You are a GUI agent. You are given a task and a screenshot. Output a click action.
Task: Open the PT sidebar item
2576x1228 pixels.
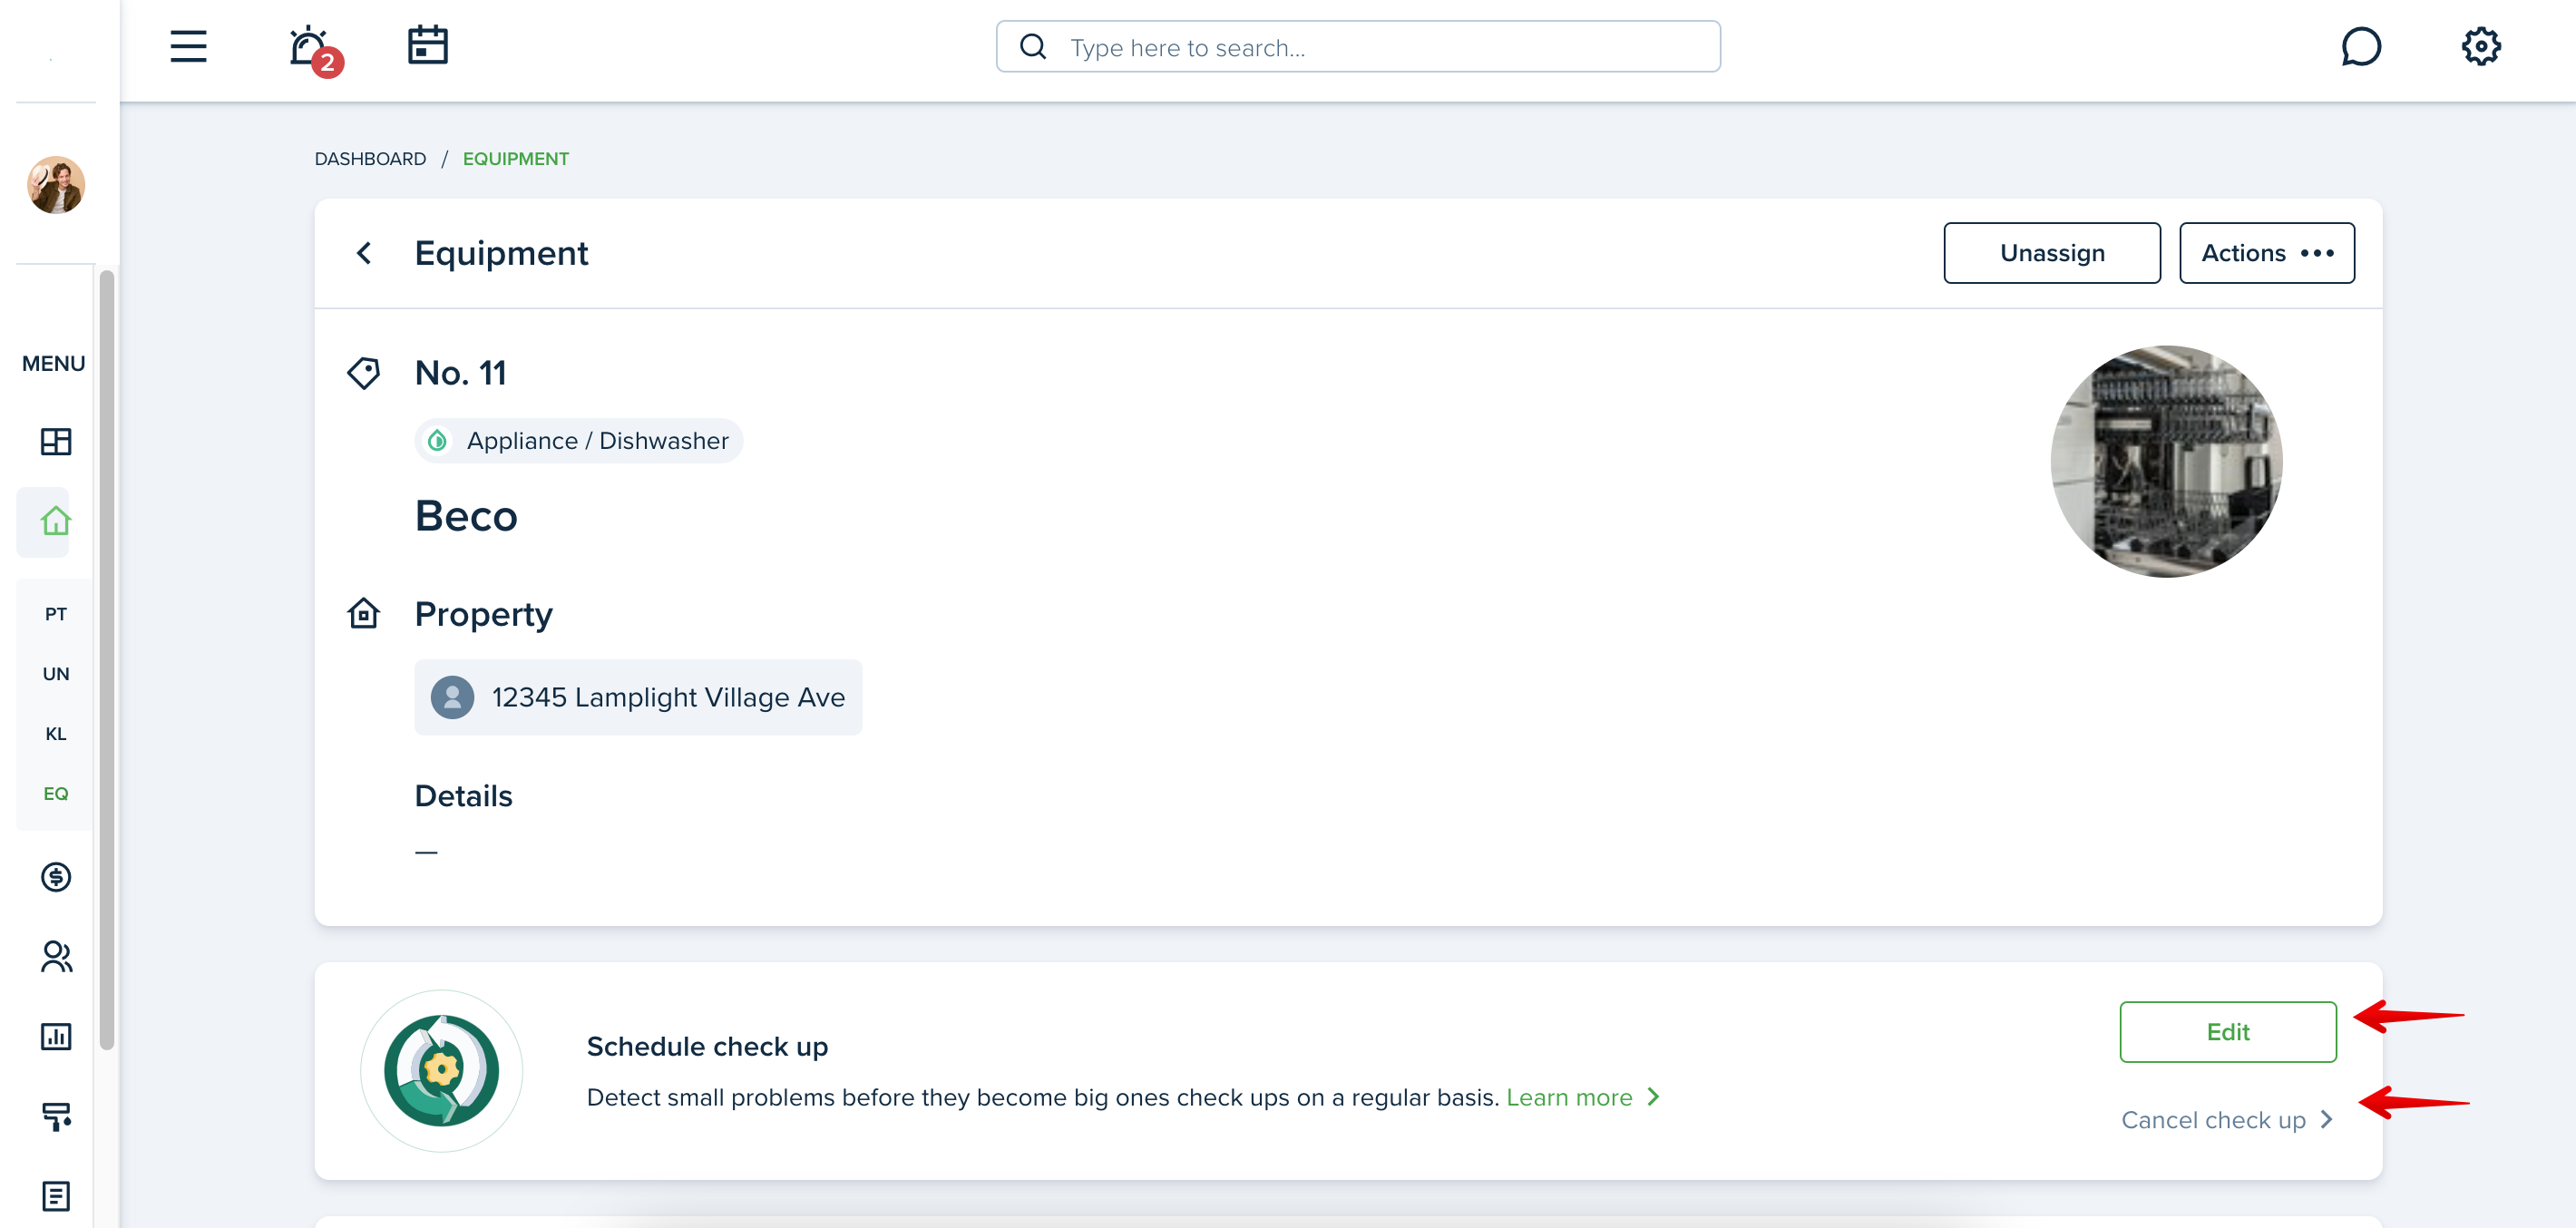(x=56, y=614)
